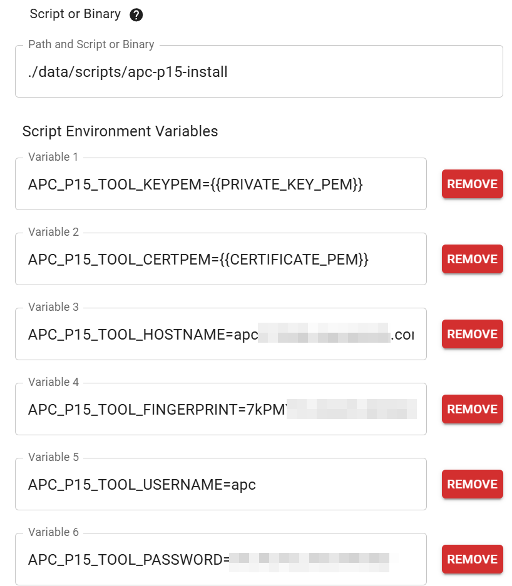
Task: Click the question mark icon next to heading
Action: 136,14
